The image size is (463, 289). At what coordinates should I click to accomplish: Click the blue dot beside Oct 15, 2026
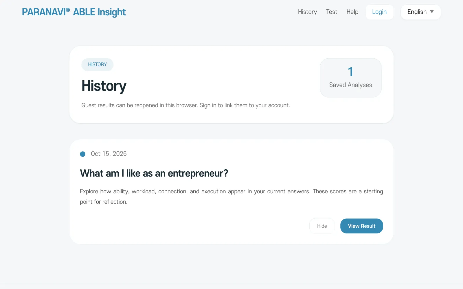[83, 154]
